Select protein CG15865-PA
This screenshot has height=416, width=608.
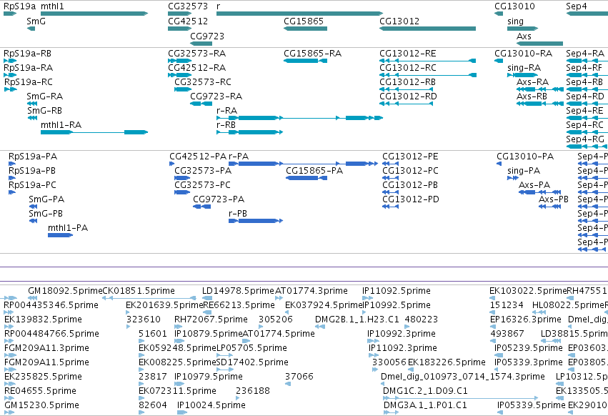pos(314,171)
